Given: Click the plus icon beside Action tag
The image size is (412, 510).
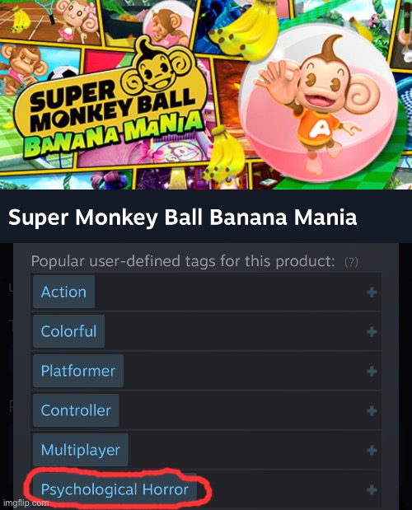Looking at the screenshot, I should click(372, 292).
